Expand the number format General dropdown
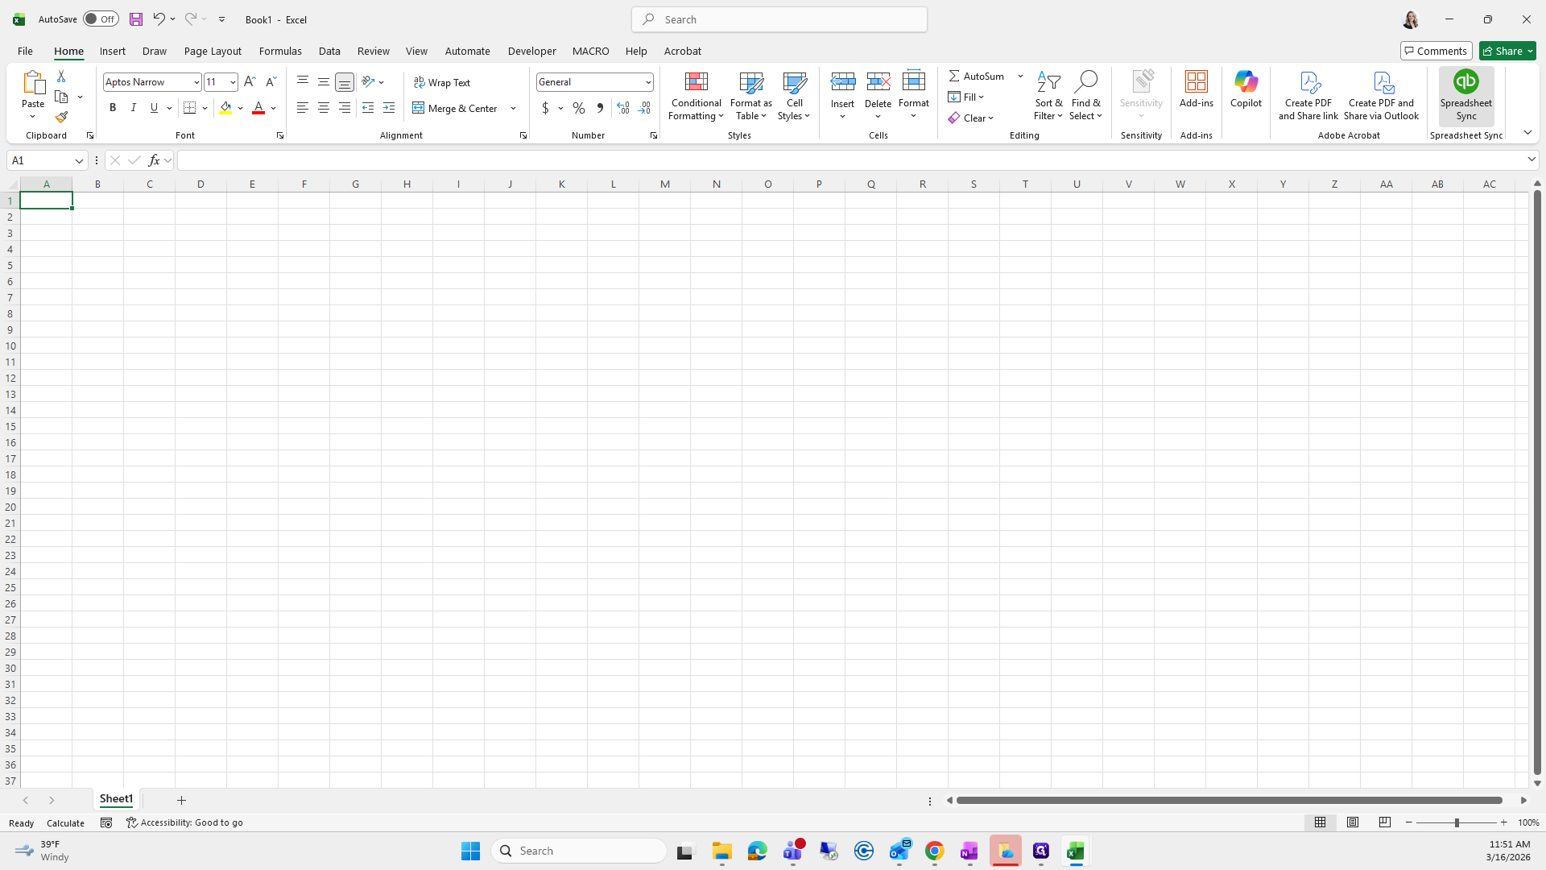1546x870 pixels. pyautogui.click(x=647, y=82)
